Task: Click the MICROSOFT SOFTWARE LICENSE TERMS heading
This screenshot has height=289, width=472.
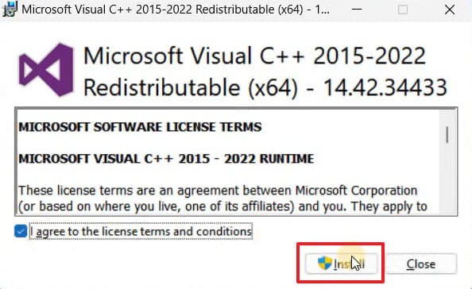Action: [x=140, y=127]
